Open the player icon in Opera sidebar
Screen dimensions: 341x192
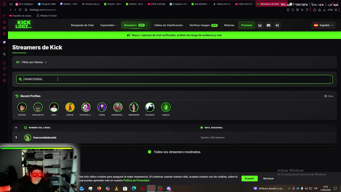(4, 63)
